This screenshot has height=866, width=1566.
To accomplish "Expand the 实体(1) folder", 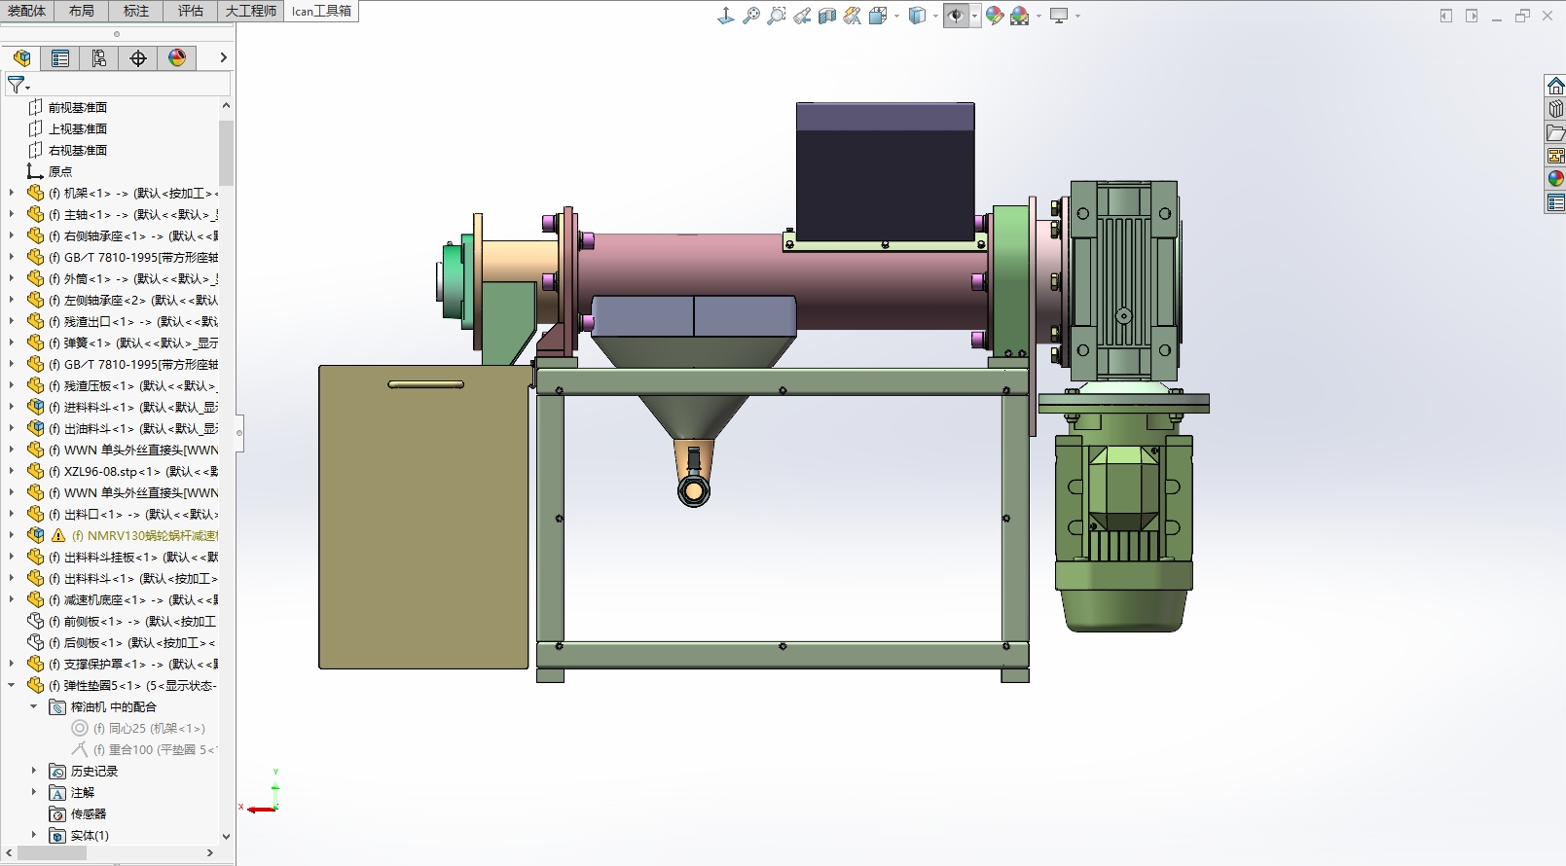I will click(34, 835).
